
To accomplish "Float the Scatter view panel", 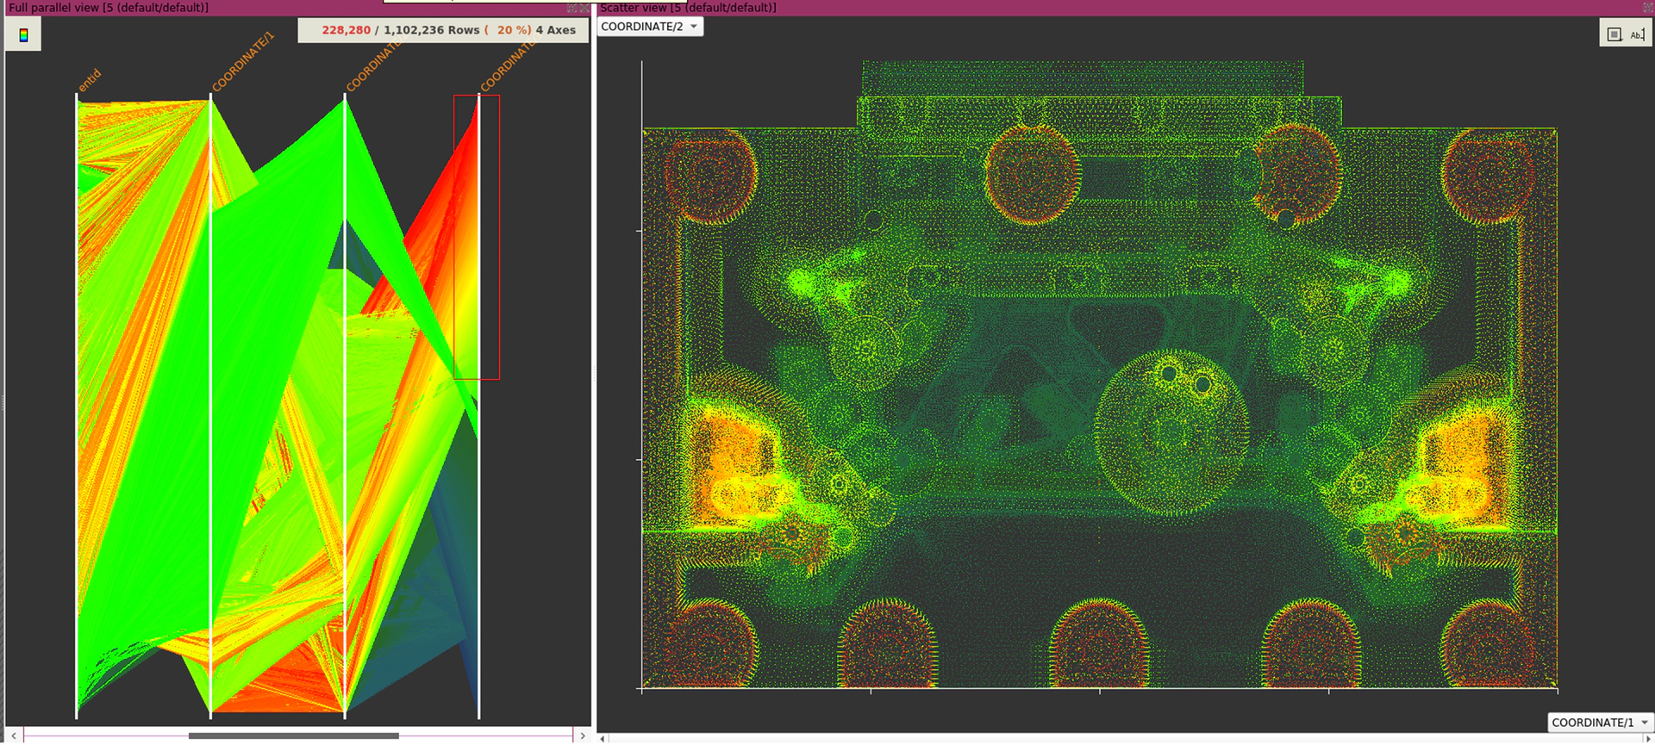I will coord(1647,8).
